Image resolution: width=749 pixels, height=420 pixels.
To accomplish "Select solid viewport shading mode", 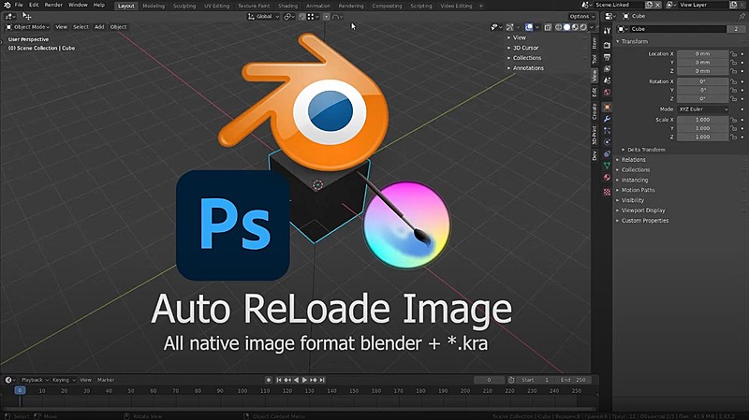I will (x=566, y=27).
